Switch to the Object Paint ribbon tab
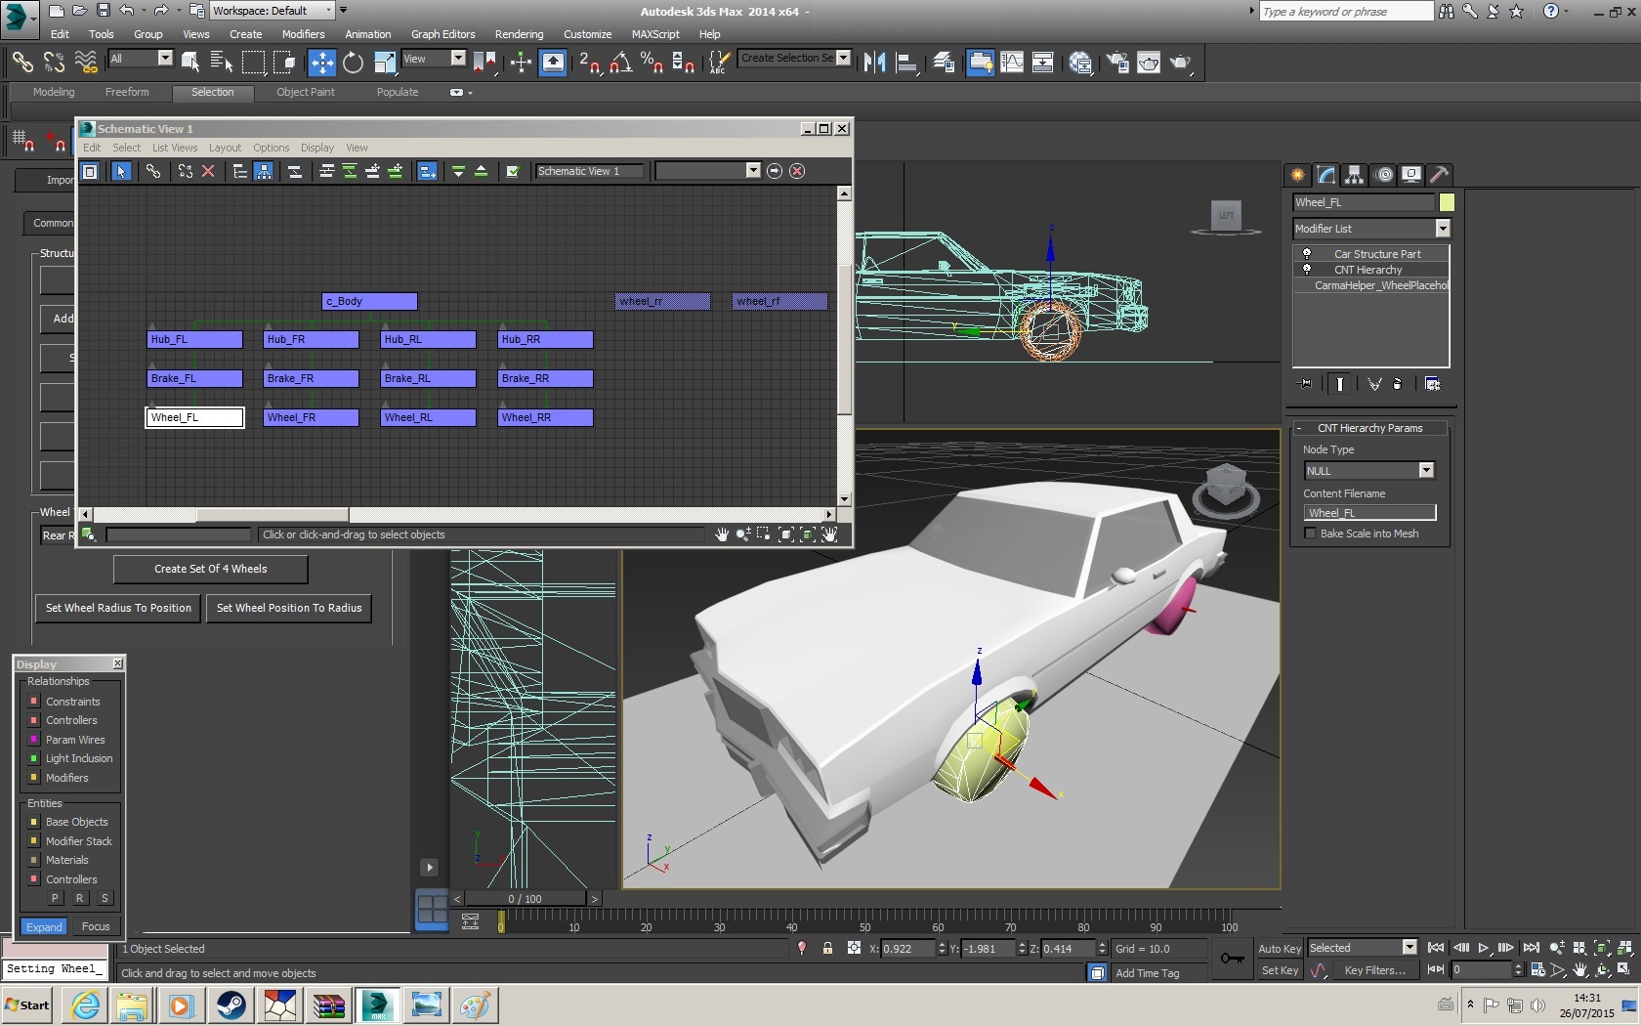The image size is (1641, 1026). click(305, 92)
